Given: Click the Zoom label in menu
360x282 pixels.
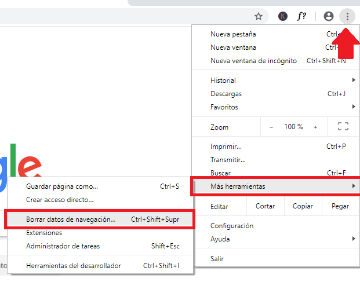Looking at the screenshot, I should click(219, 127).
